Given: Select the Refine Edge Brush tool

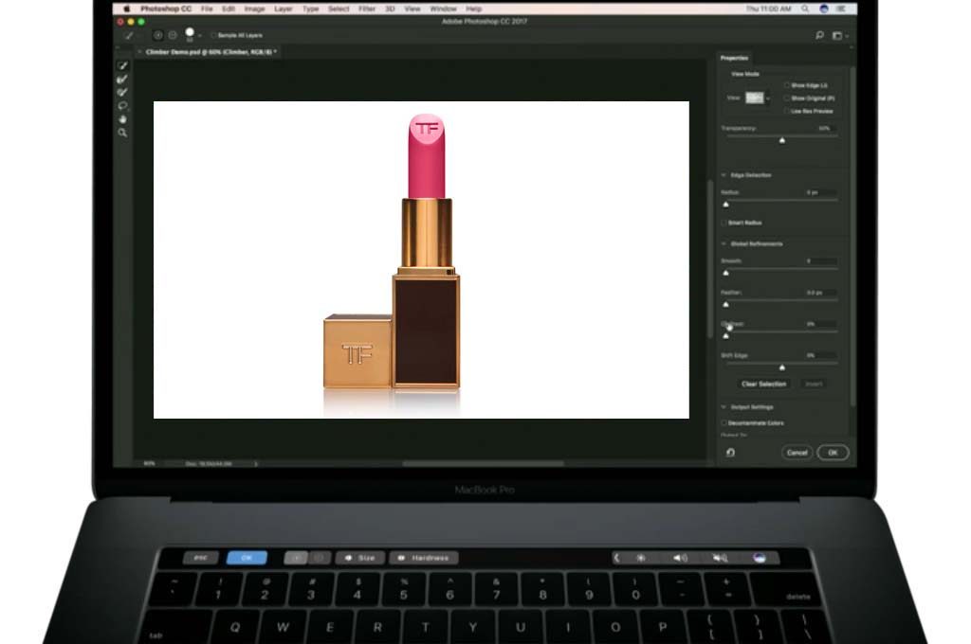Looking at the screenshot, I should [122, 80].
